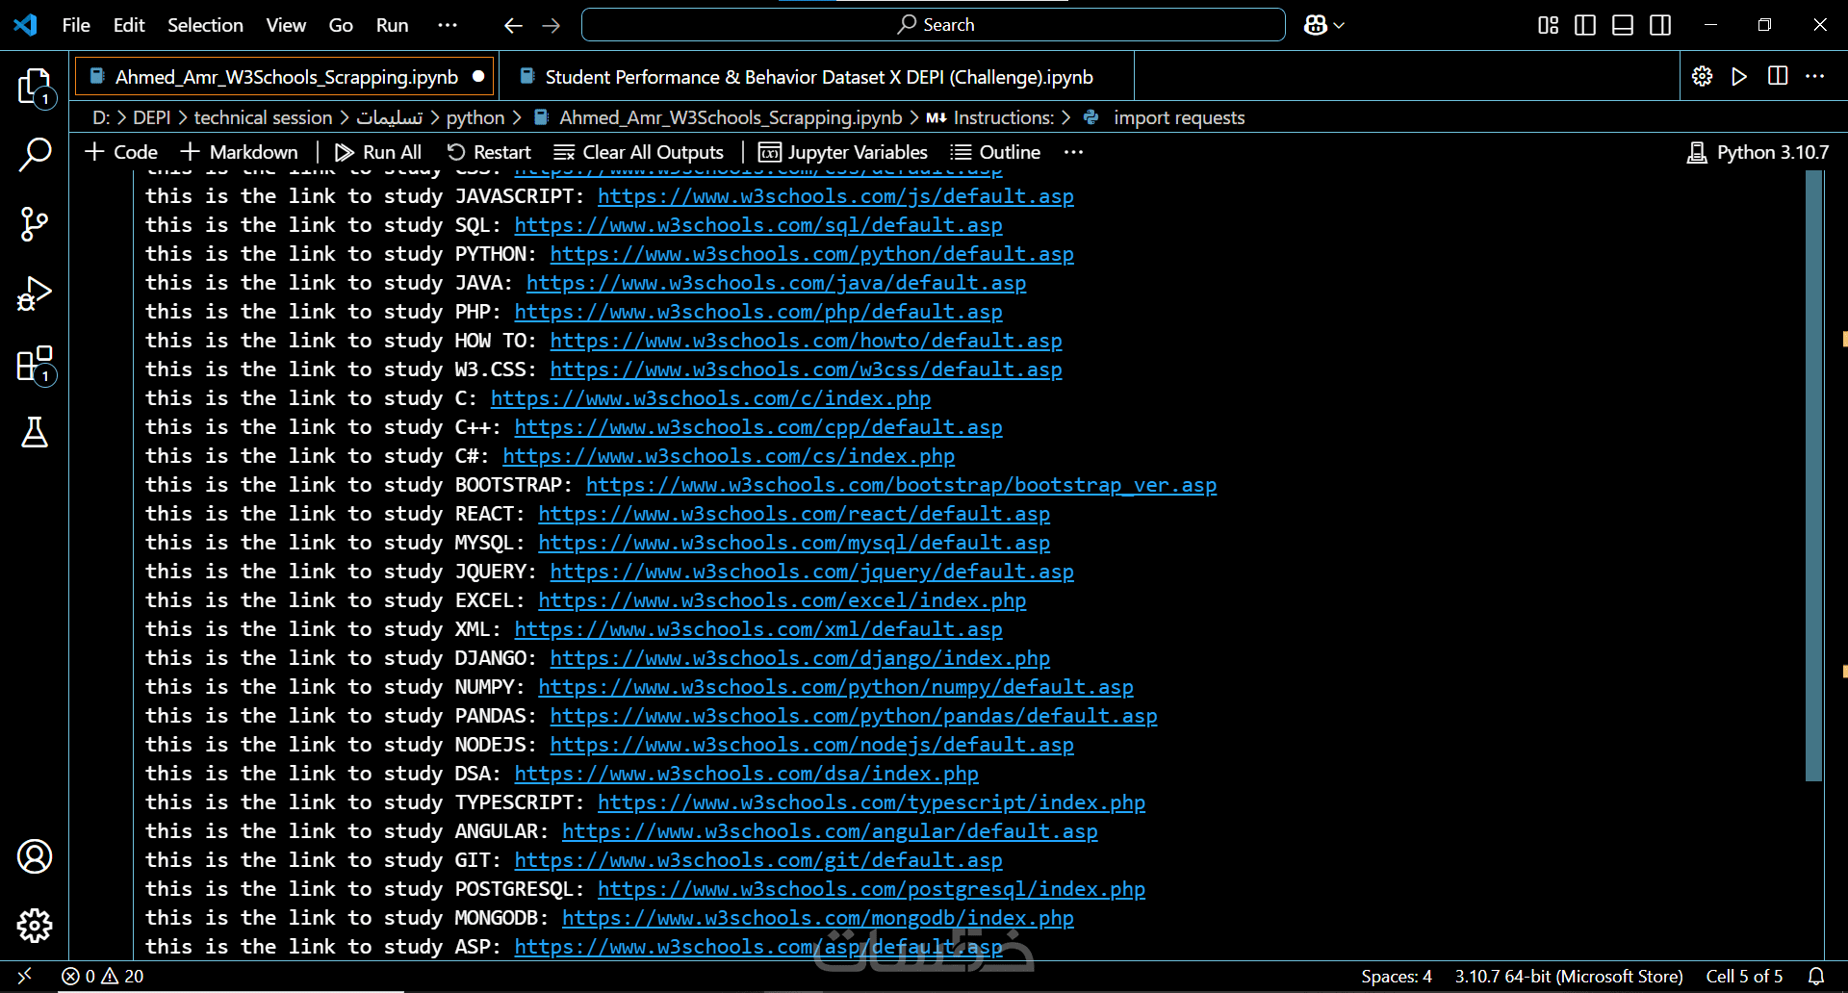Viewport: 1848px width, 993px height.
Task: Add a new Code cell
Action: point(121,152)
